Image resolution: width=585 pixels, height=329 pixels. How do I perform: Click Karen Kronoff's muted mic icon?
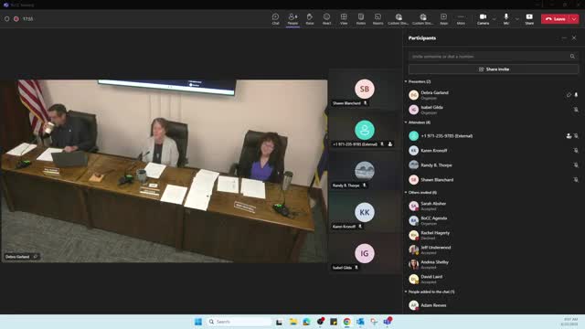click(576, 150)
